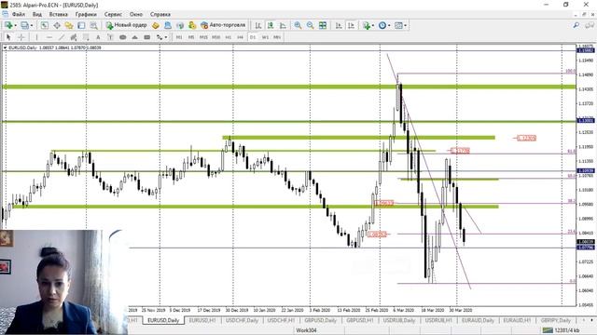Viewport: 597px width, 335px height.
Task: Open the new chart icon
Action: coord(8,25)
